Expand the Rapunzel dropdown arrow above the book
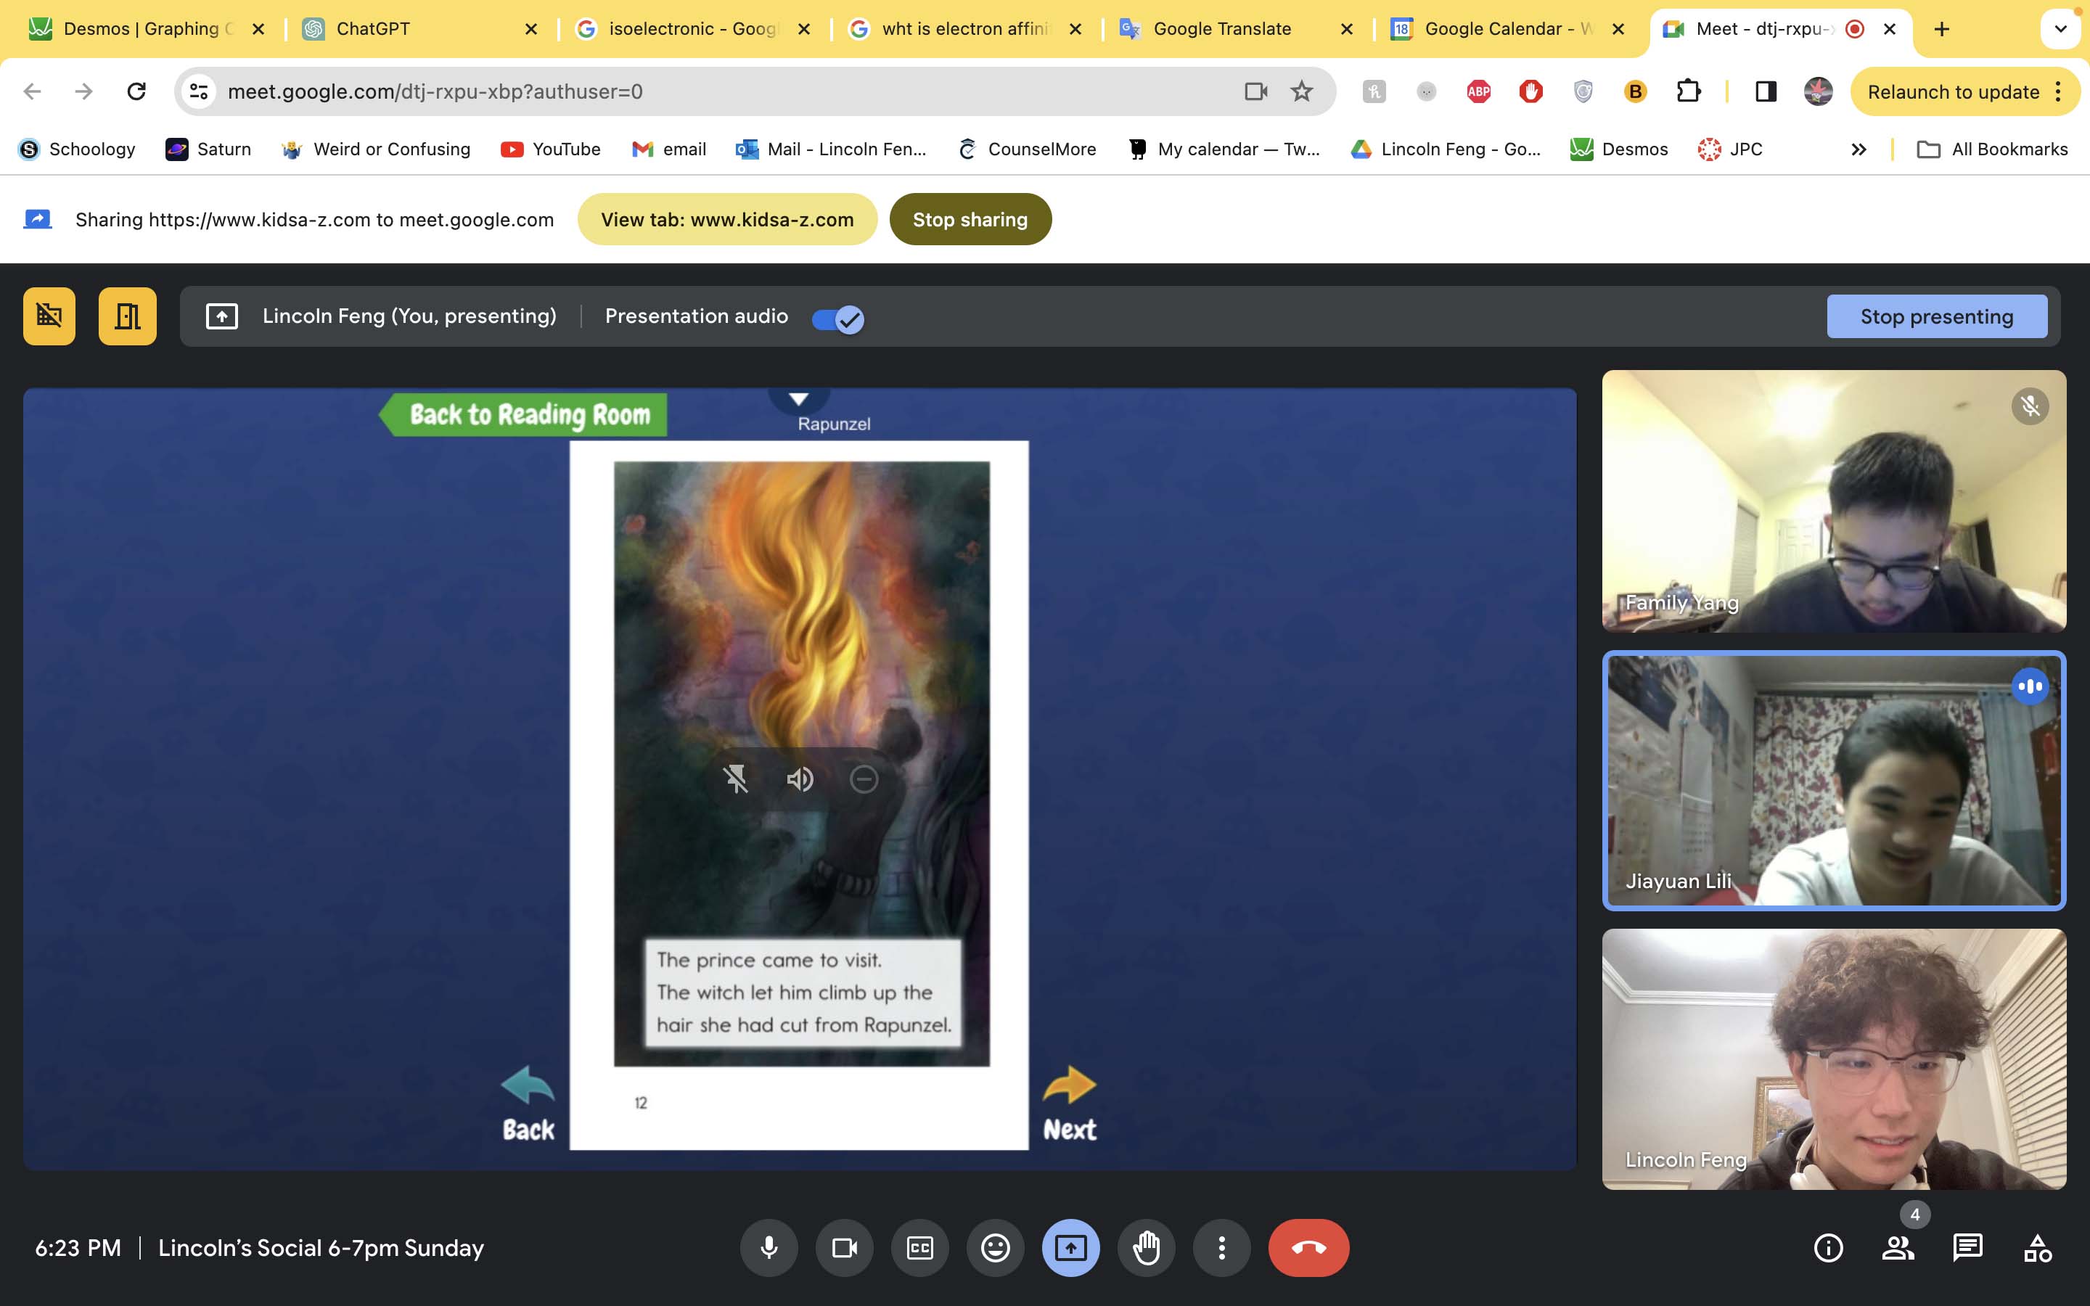2090x1306 pixels. coord(799,399)
